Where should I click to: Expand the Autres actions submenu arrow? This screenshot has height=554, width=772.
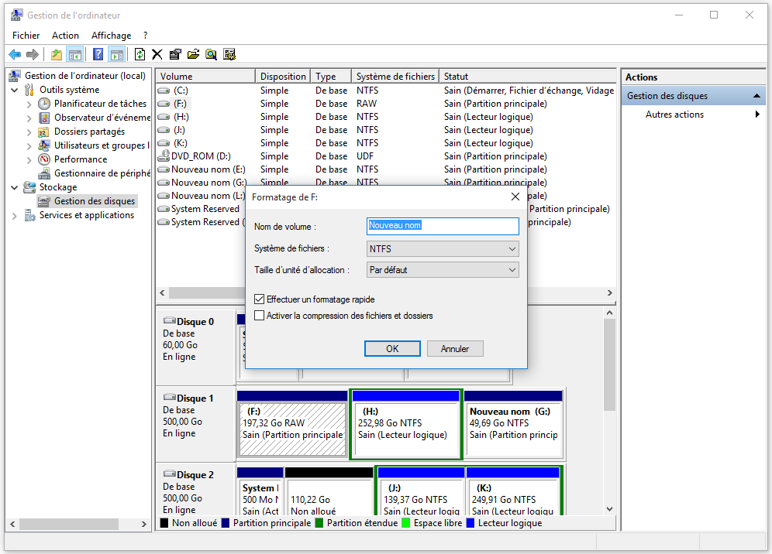757,114
